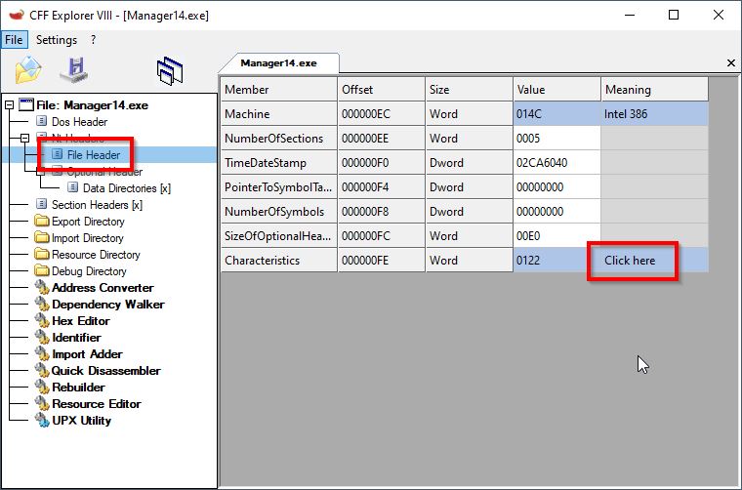Select the Manager14.exe tab

[278, 62]
